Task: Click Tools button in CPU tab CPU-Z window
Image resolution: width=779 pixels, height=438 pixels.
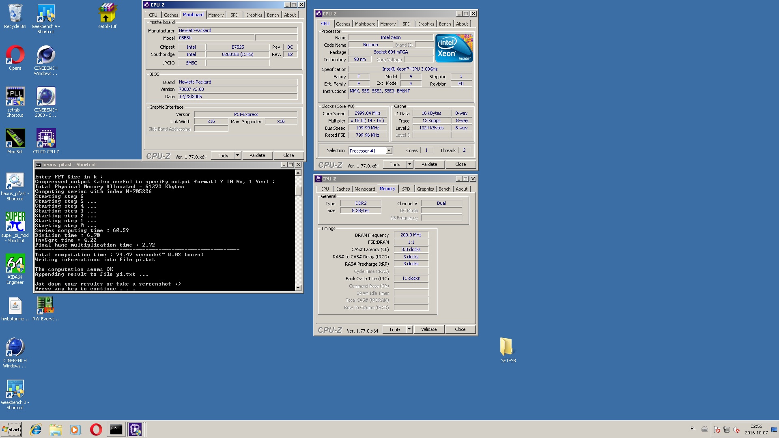Action: [x=395, y=164]
